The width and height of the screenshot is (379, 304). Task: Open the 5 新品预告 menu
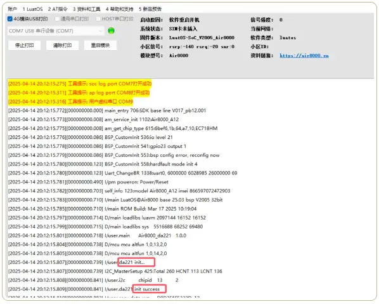[150, 9]
